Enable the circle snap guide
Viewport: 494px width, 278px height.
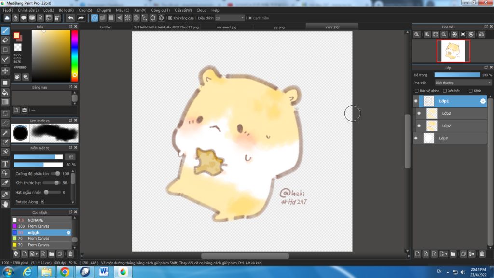click(x=136, y=18)
